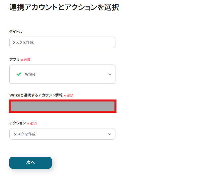Click the red asterisk beside アクション
Screen dimensions: 207x175
pyautogui.click(x=28, y=123)
